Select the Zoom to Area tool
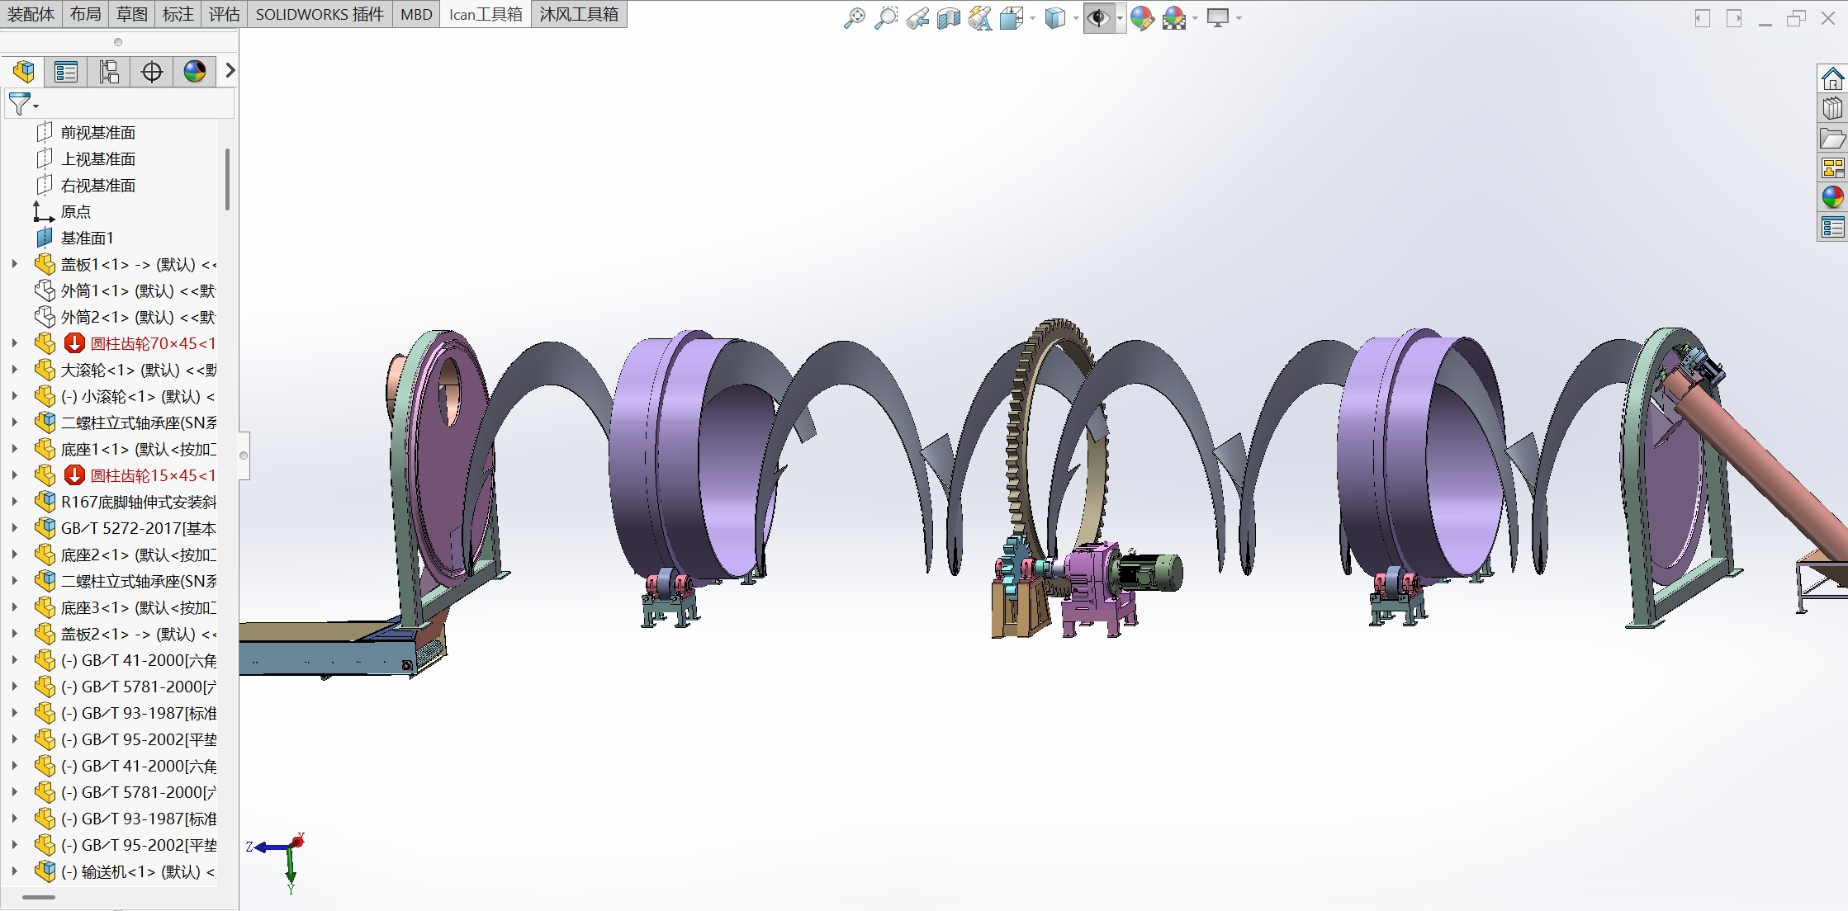Screen dimensions: 1848x911 point(885,17)
